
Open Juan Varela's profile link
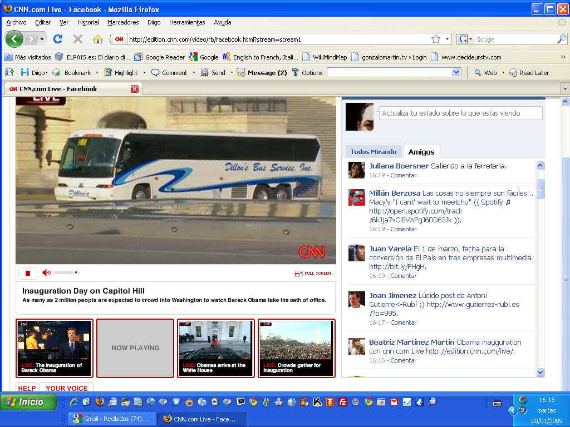pos(390,249)
